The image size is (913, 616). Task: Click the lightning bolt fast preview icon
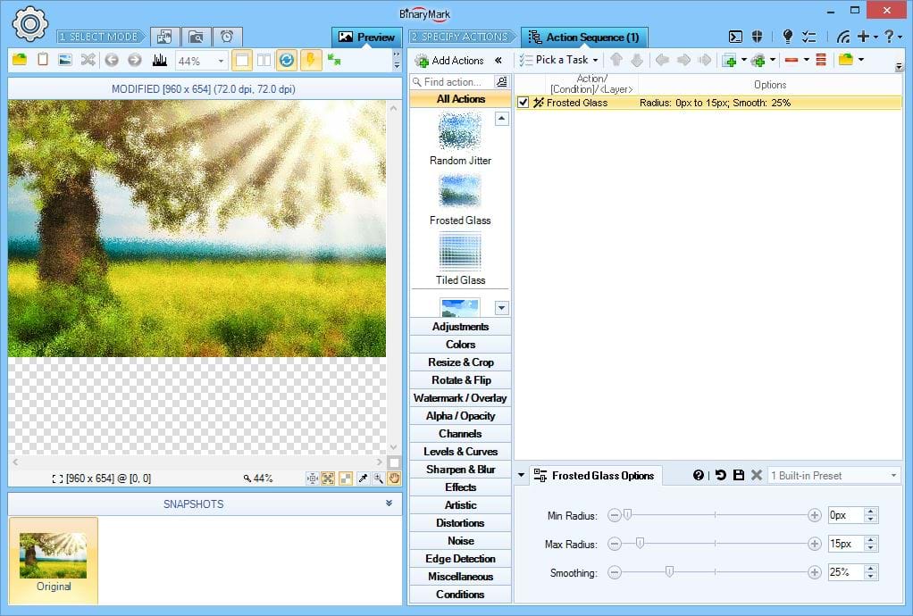pos(310,61)
